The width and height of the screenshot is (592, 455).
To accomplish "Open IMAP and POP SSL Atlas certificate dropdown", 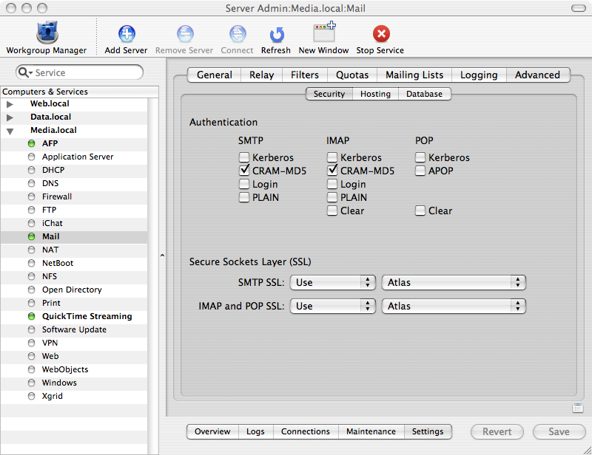I will pos(453,306).
